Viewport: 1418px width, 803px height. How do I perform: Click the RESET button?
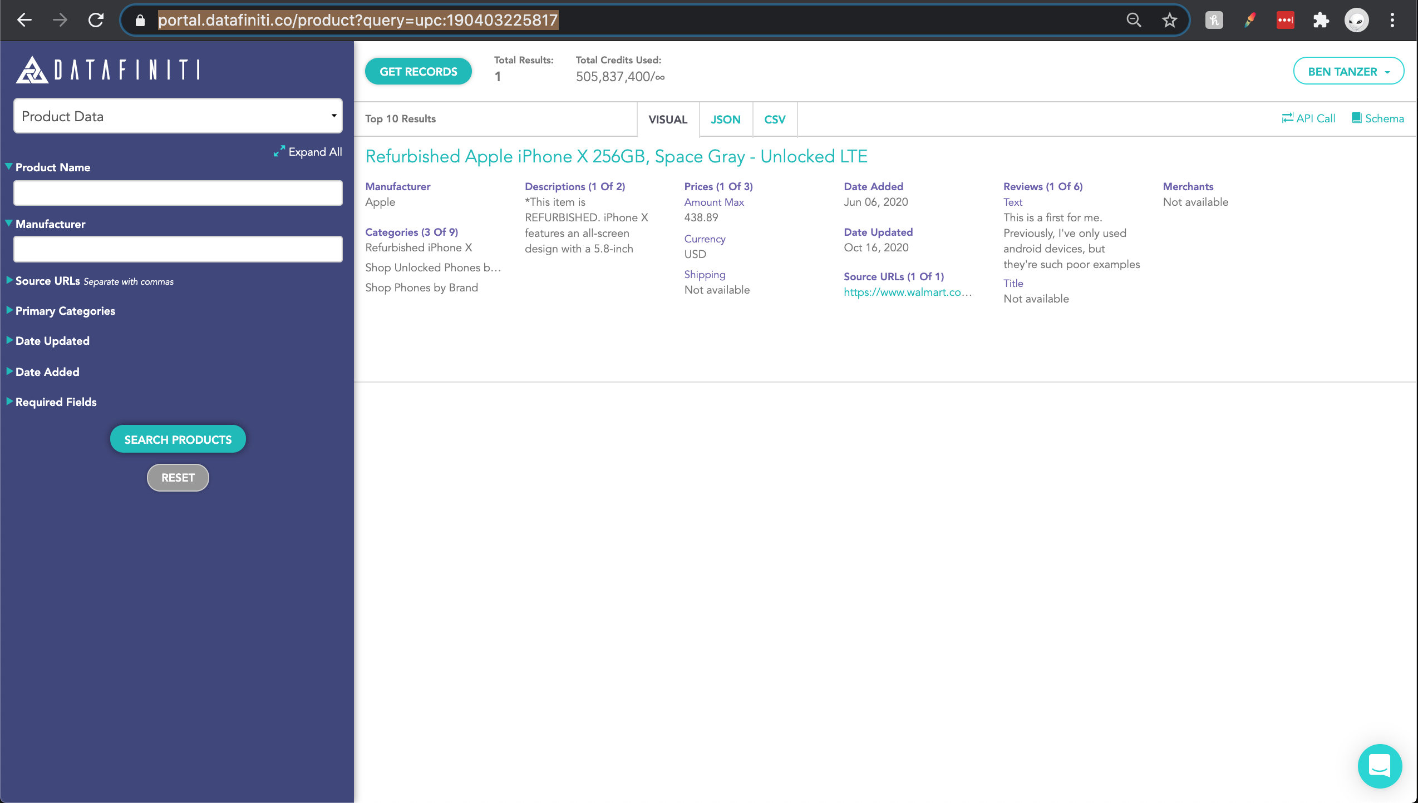[x=178, y=478]
